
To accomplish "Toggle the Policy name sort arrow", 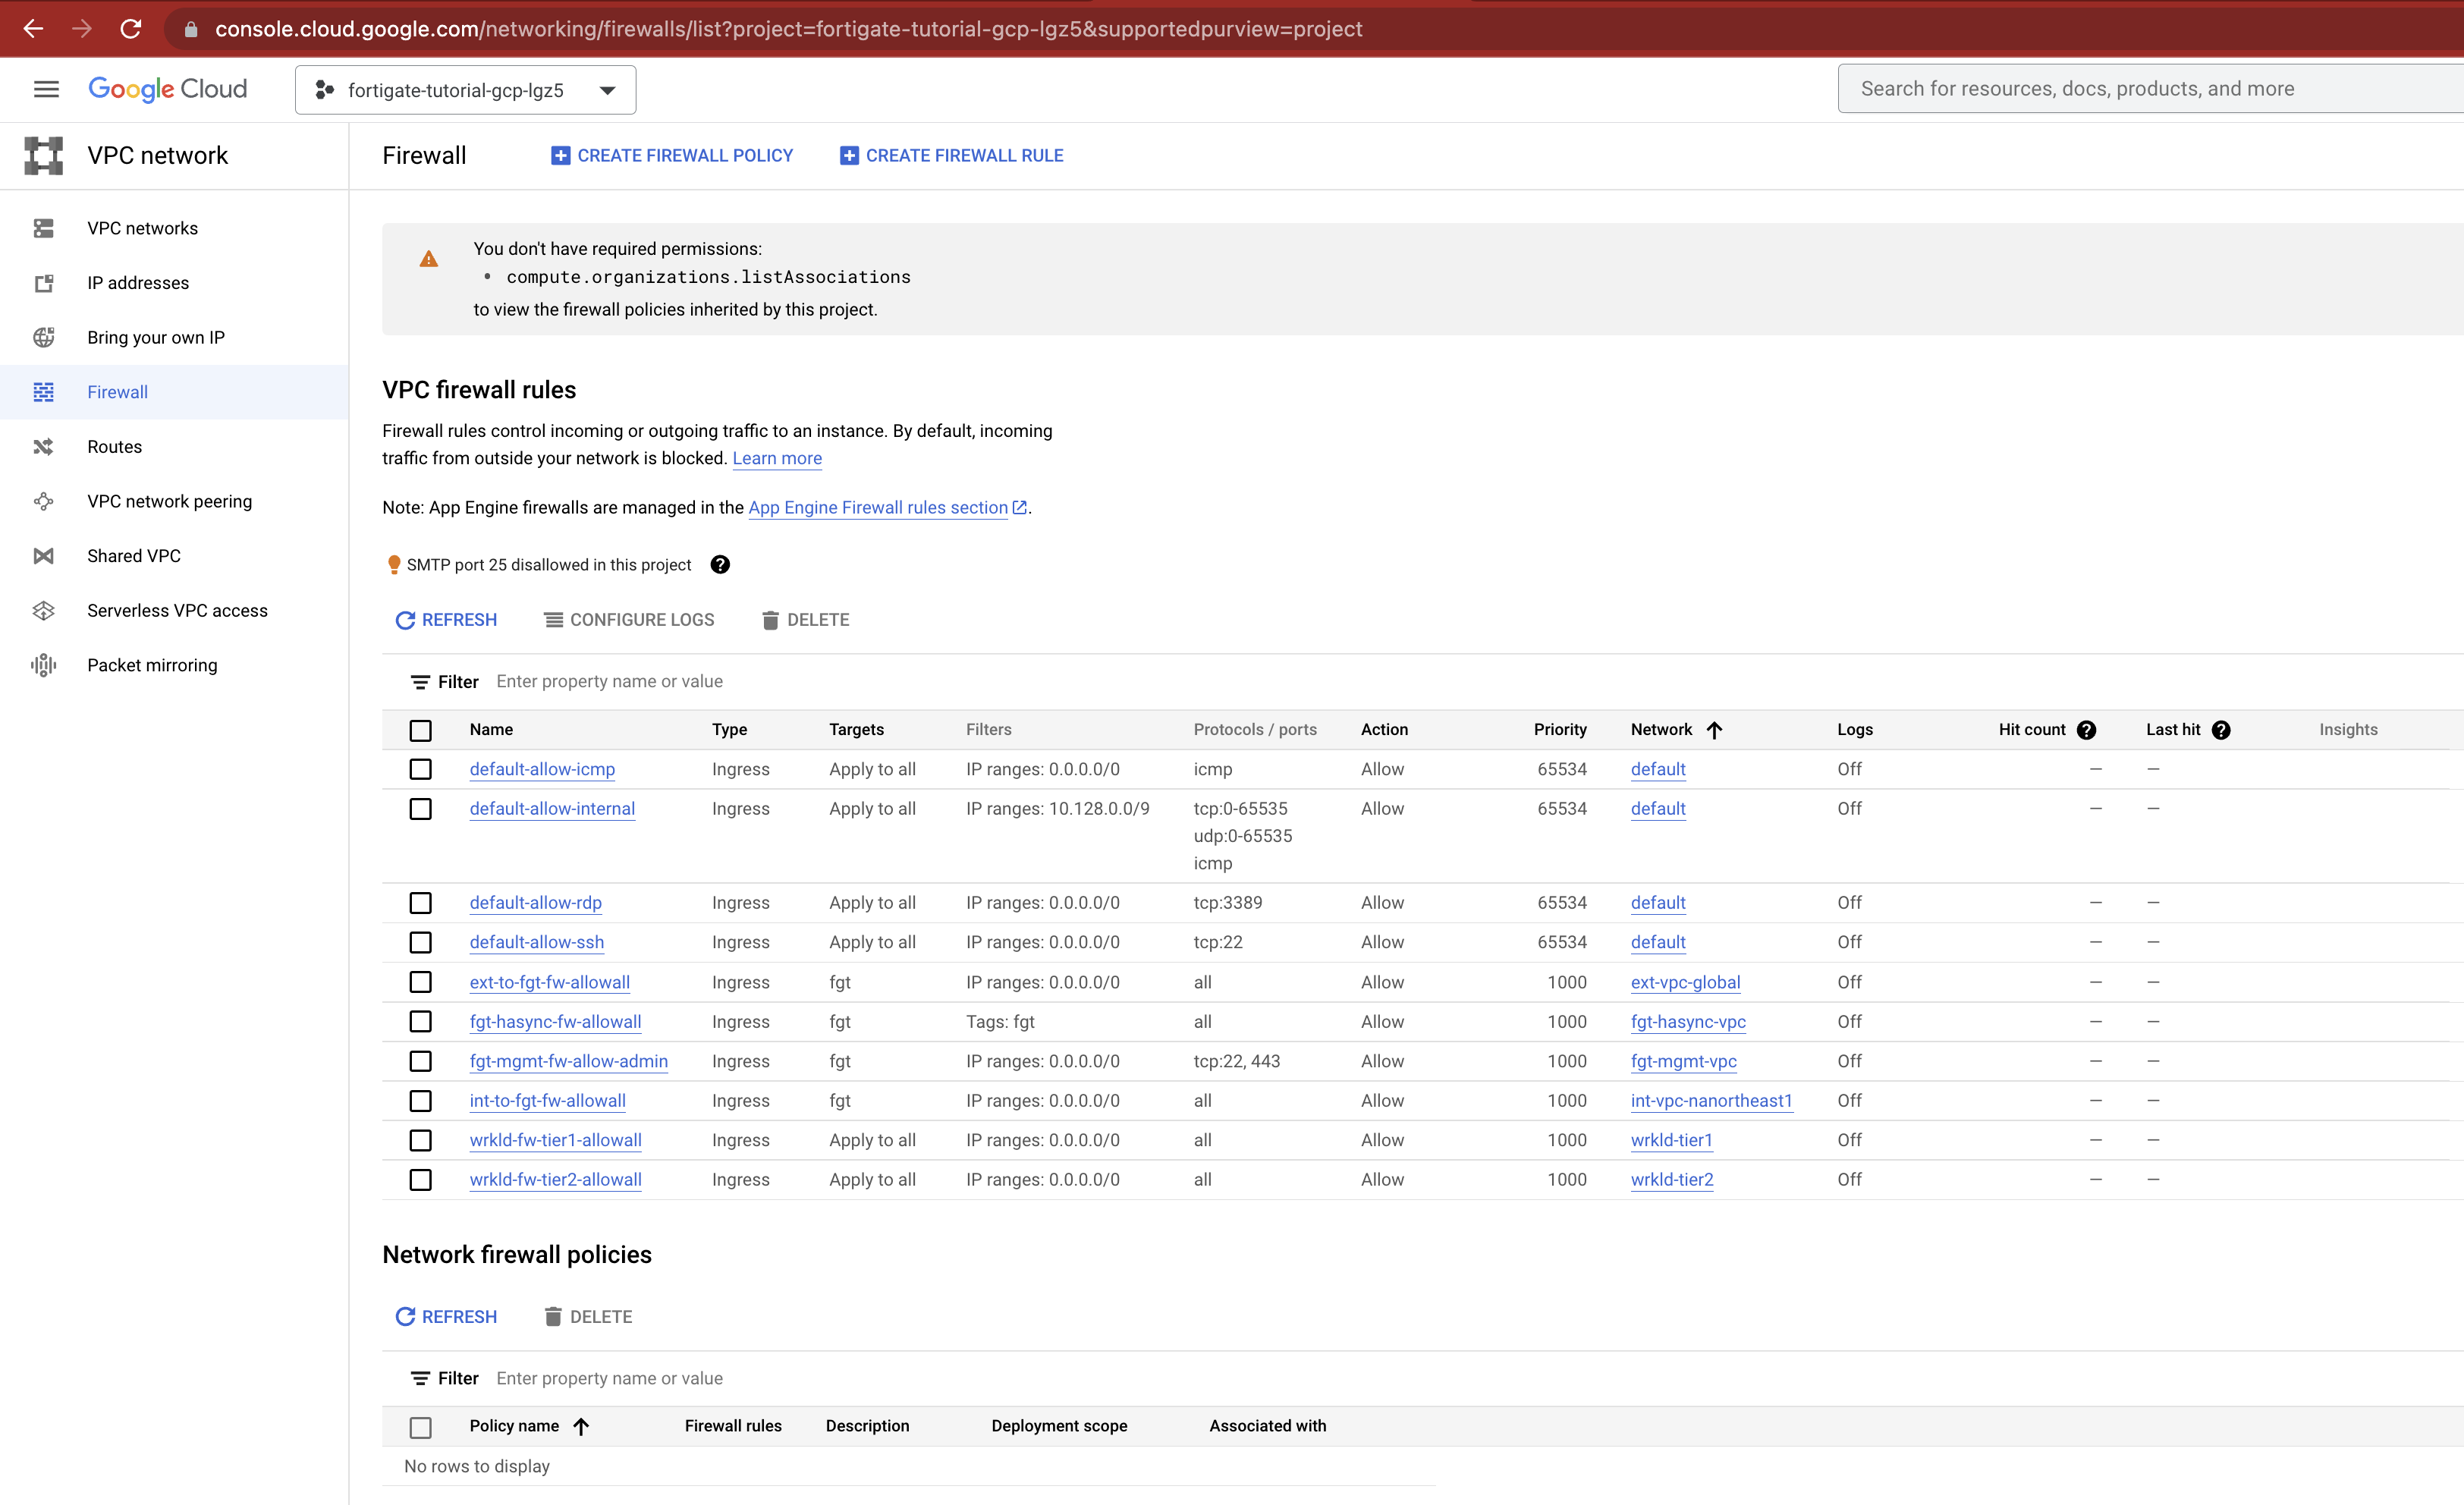I will pos(583,1427).
